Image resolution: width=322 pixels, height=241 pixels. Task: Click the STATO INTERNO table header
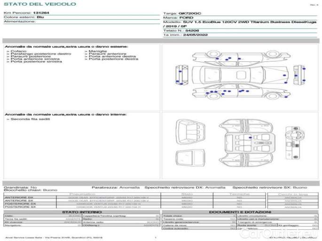point(82,212)
